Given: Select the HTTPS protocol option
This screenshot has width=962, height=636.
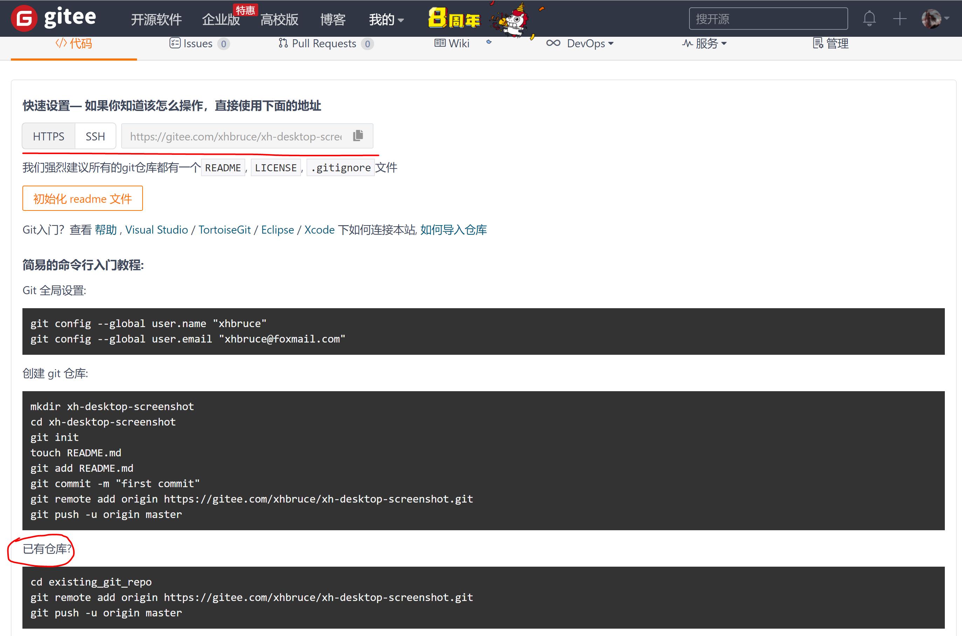Looking at the screenshot, I should [x=49, y=136].
